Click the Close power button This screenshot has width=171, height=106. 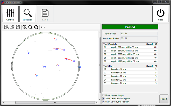coord(161,14)
